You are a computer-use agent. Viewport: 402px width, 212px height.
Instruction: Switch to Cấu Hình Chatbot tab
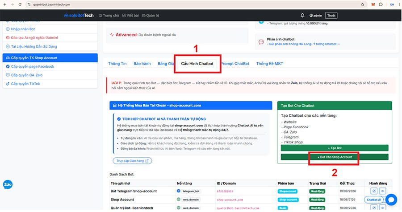[x=197, y=63]
